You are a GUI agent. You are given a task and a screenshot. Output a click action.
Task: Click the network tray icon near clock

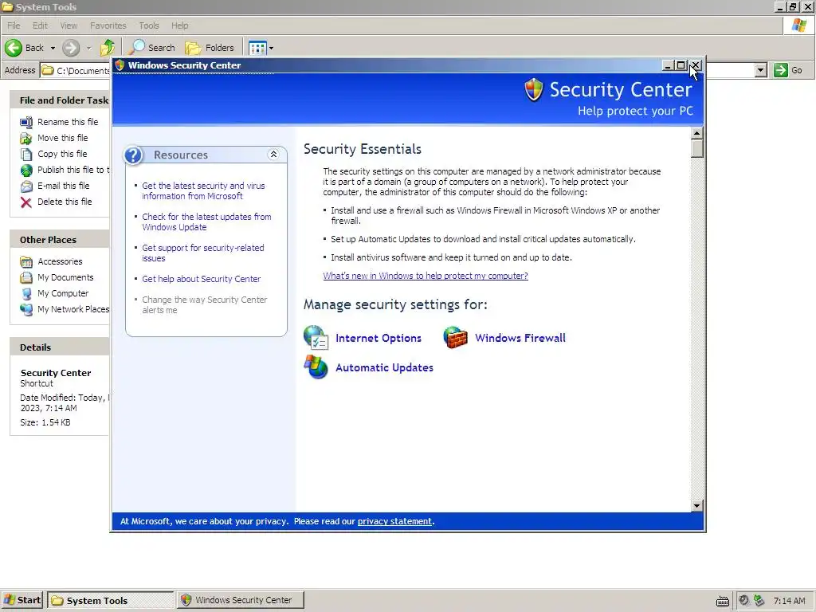point(759,601)
